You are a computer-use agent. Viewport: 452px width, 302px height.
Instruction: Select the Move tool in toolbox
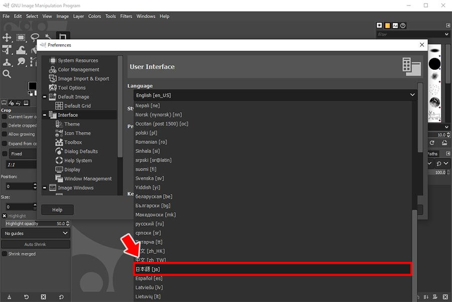[x=7, y=38]
